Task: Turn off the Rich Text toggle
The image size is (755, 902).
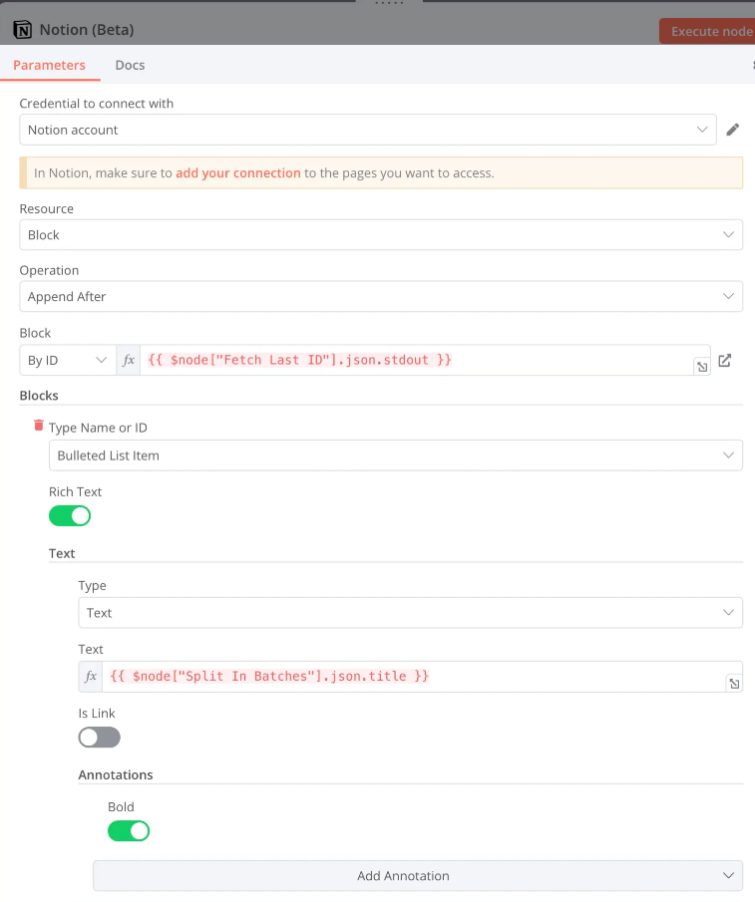Action: pyautogui.click(x=70, y=516)
